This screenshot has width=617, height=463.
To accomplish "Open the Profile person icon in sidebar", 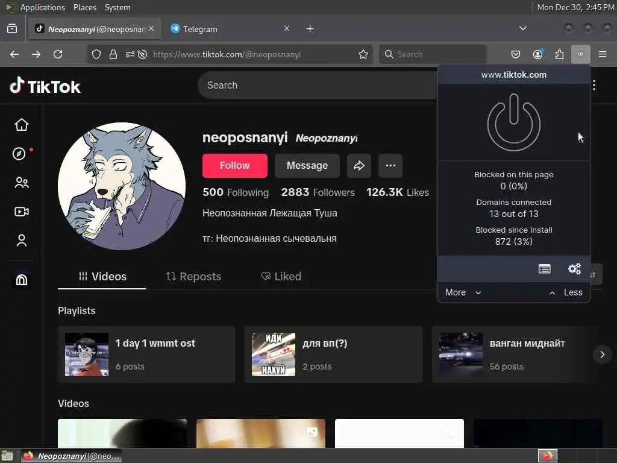I will click(x=22, y=241).
